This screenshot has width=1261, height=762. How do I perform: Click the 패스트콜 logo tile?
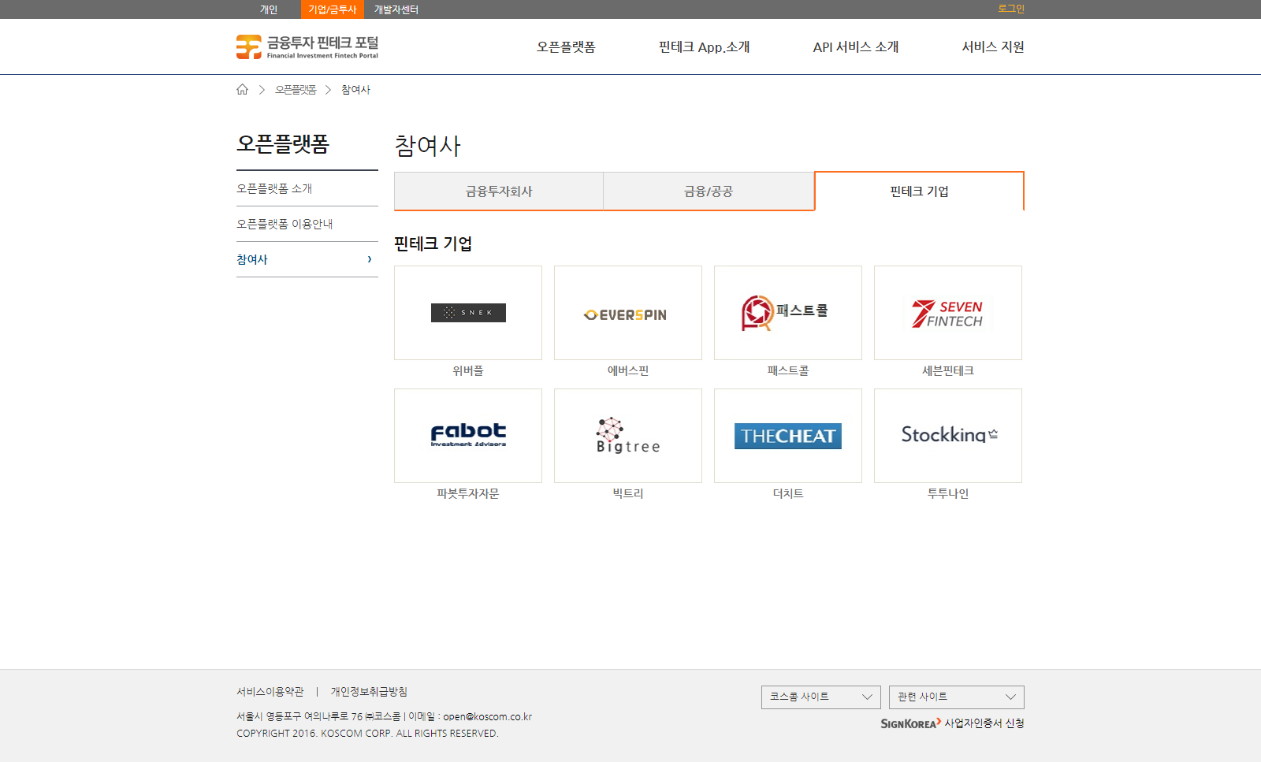pyautogui.click(x=787, y=314)
